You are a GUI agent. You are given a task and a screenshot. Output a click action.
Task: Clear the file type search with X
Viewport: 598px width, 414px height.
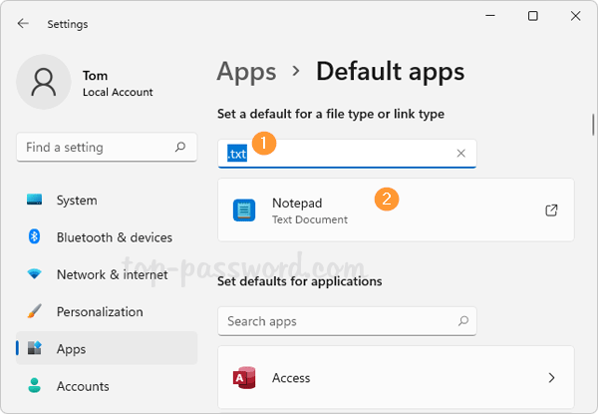point(460,154)
